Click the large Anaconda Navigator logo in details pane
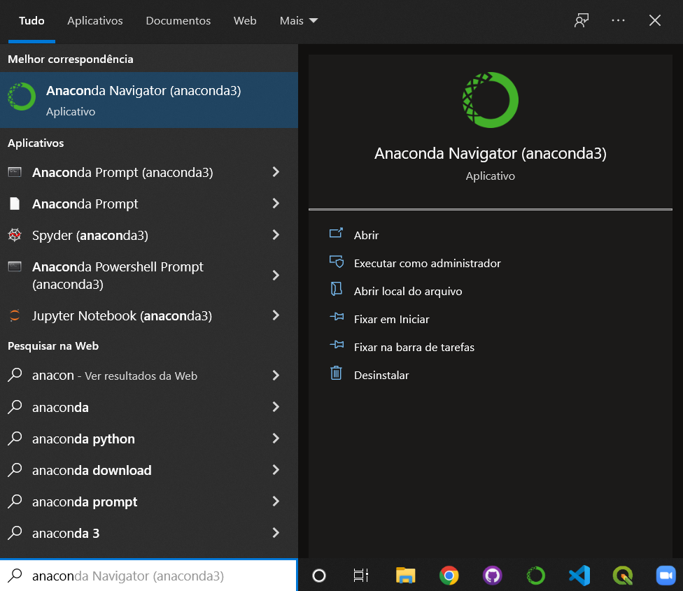Viewport: 683px width, 591px height. point(490,100)
